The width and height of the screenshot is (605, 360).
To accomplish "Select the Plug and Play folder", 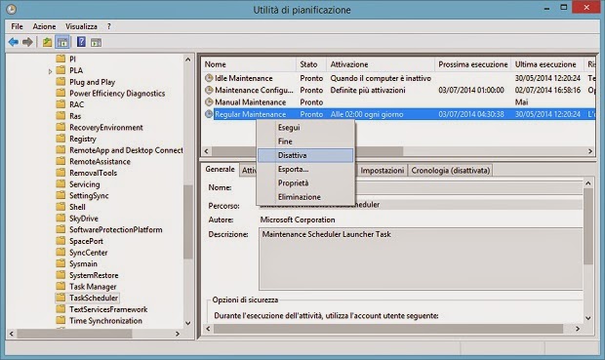I will click(x=93, y=82).
